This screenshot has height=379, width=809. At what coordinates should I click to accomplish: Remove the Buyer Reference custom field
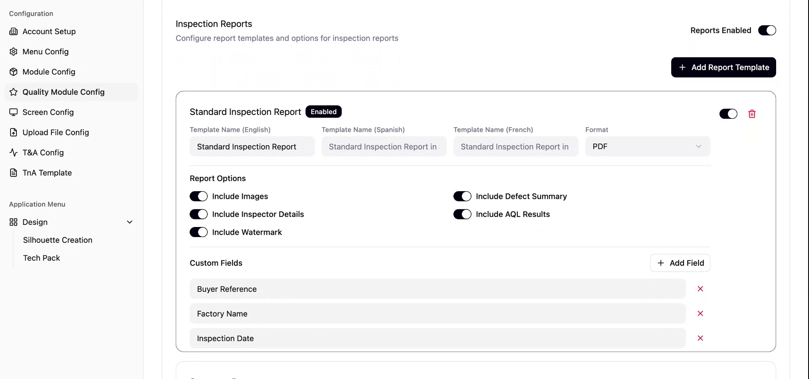point(700,289)
